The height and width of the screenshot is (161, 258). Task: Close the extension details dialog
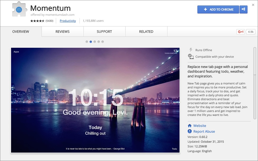(253, 5)
